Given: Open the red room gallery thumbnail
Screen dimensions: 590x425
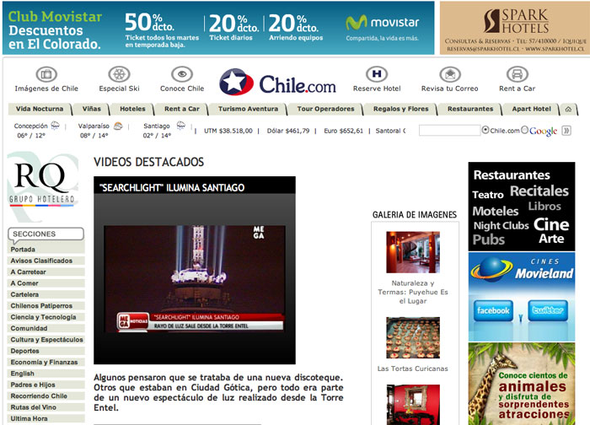Looking at the screenshot, I should tap(413, 405).
